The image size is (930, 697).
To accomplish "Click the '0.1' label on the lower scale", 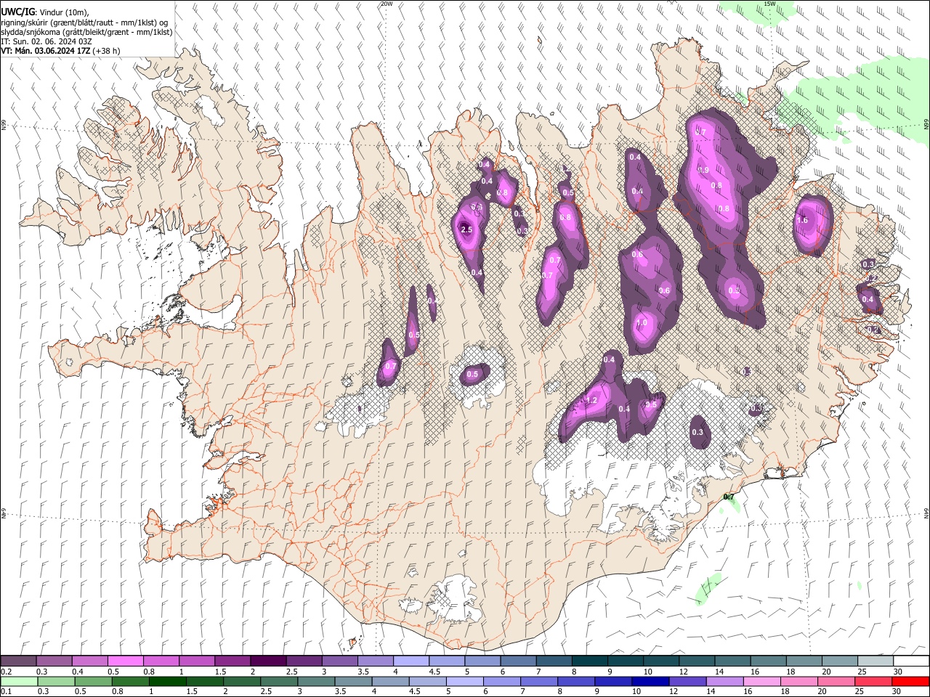I will [x=5, y=691].
